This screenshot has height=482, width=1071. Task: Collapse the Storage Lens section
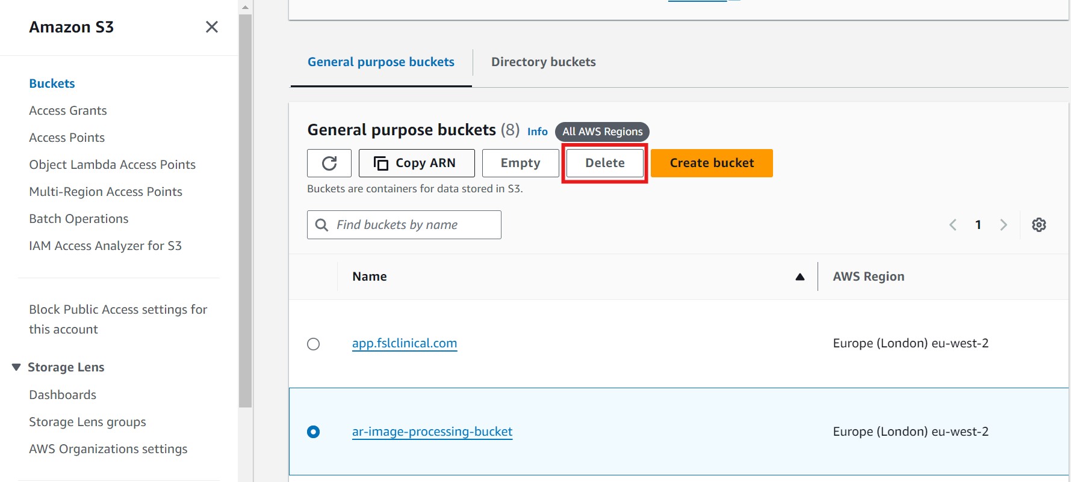16,367
